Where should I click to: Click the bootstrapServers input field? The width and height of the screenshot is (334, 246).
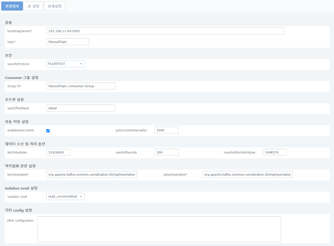(165, 31)
